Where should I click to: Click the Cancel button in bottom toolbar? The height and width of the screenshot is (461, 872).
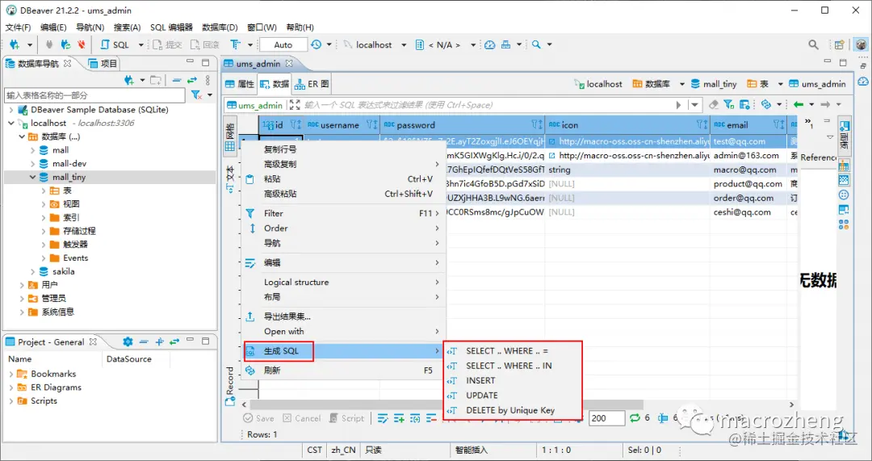pos(301,418)
